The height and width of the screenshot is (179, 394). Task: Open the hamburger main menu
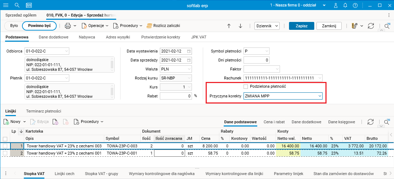5,5
